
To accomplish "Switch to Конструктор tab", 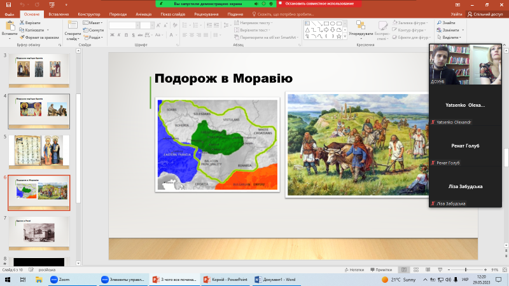I will point(89,14).
